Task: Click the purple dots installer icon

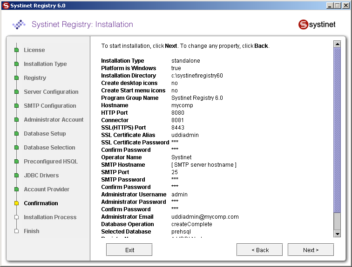Action: [x=19, y=25]
